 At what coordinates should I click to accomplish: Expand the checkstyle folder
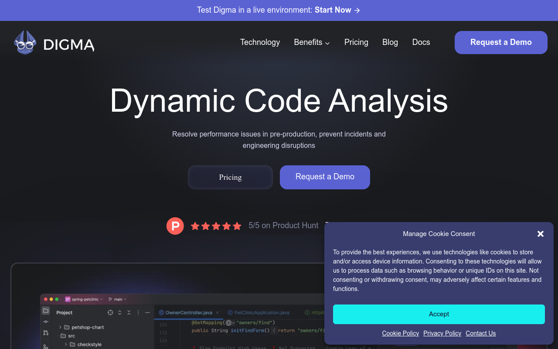click(x=66, y=345)
